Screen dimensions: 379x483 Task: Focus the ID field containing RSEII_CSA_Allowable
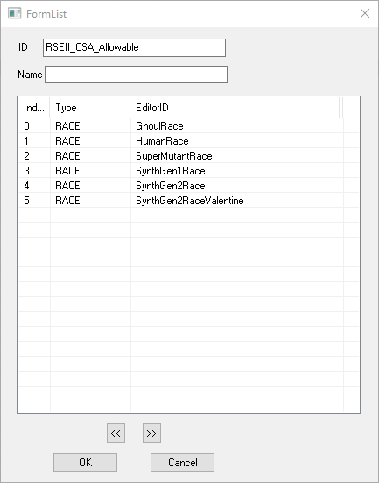tap(134, 47)
